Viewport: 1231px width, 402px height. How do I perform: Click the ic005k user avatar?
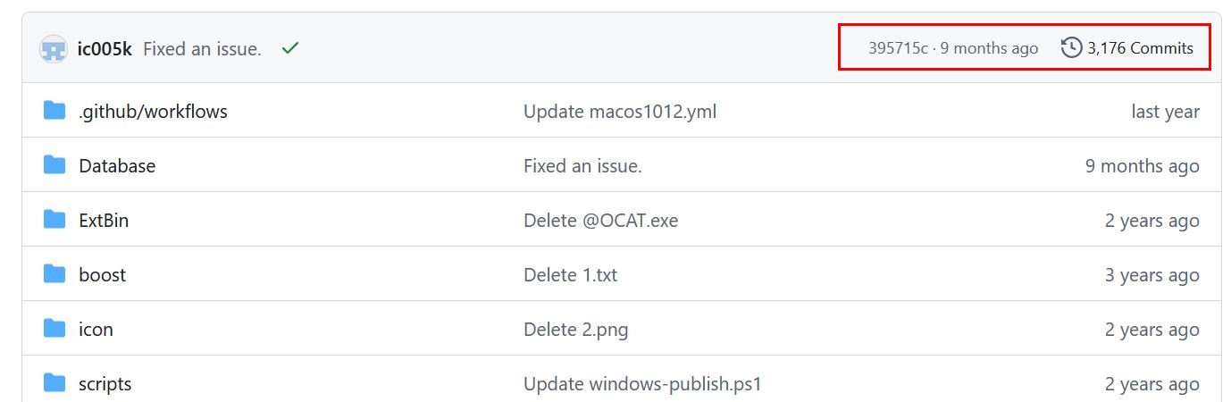(54, 49)
